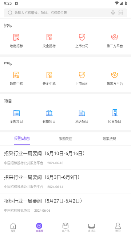Open 政府中标 icon

tap(16, 75)
